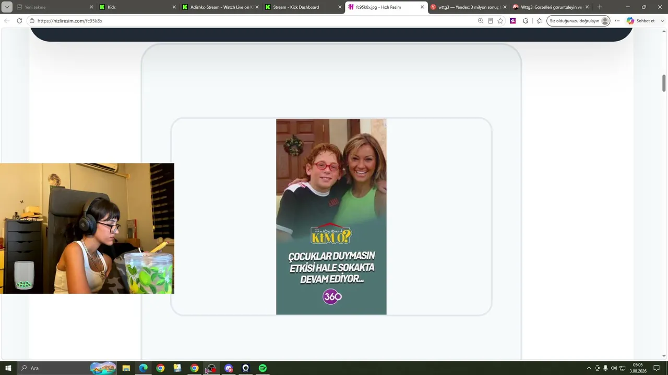668x375 pixels.
Task: Open the volume control in system tray
Action: (614, 368)
